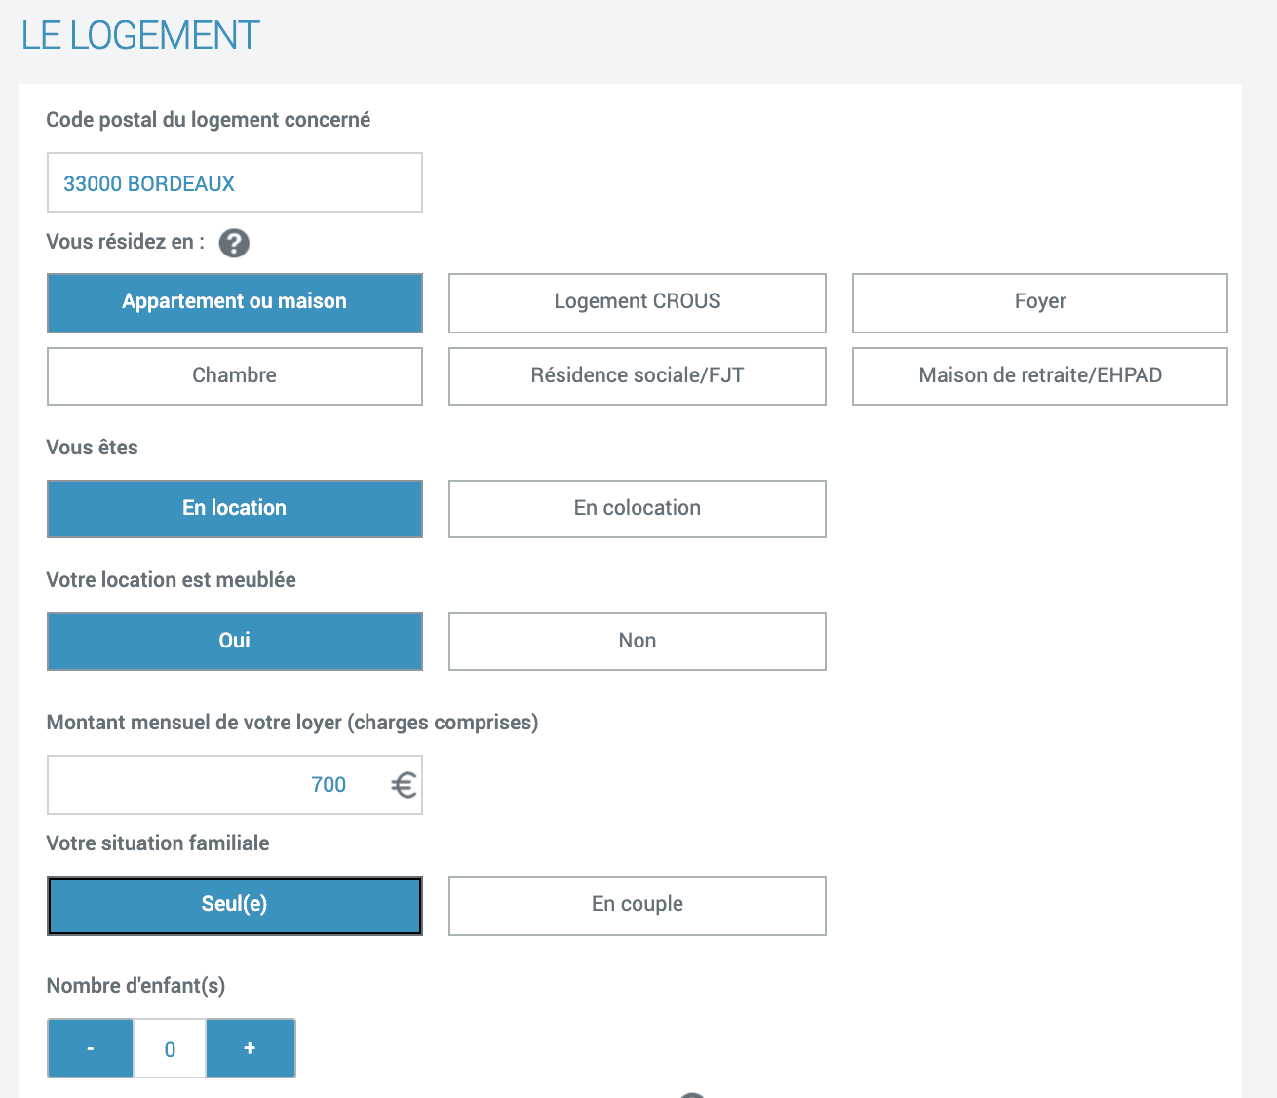The image size is (1277, 1098).
Task: Click the children count value field
Action: tap(170, 1049)
